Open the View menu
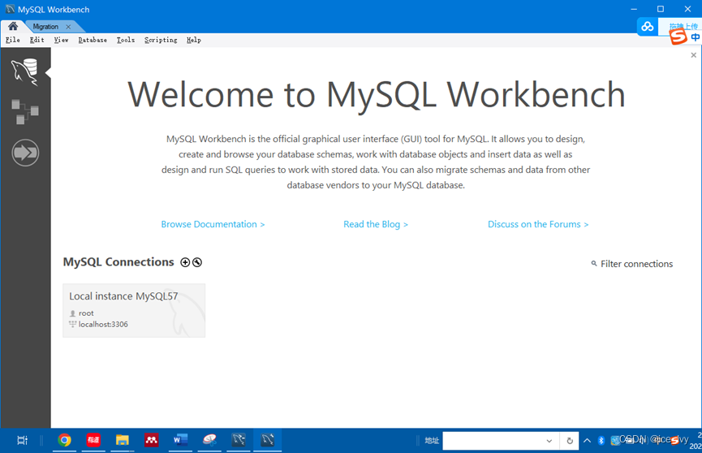The image size is (702, 453). pyautogui.click(x=62, y=40)
